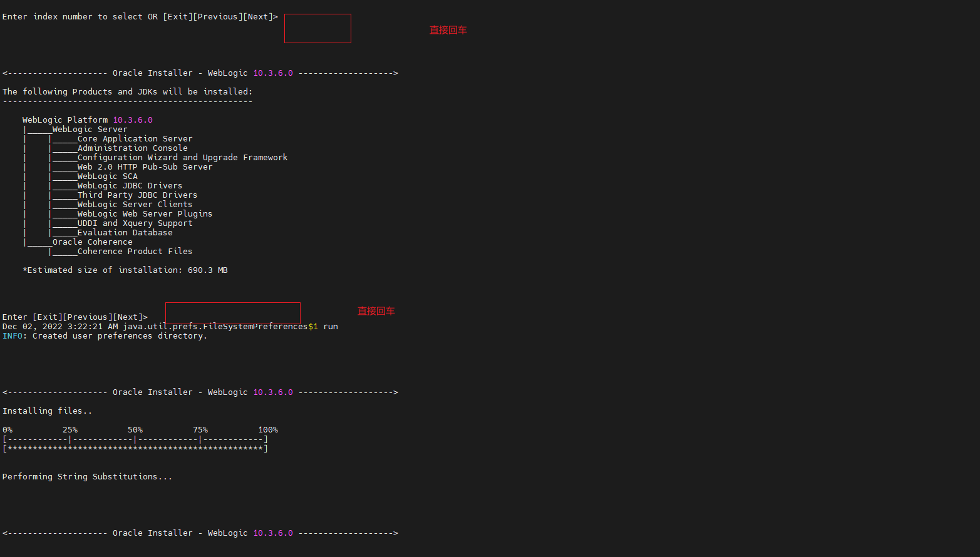
Task: Click the asterisk-filled install progress bar
Action: click(x=135, y=448)
